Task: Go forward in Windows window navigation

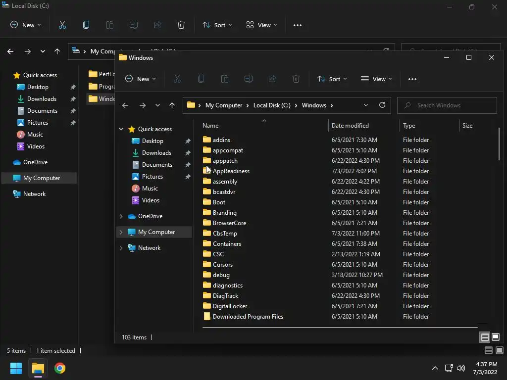Action: (x=142, y=105)
